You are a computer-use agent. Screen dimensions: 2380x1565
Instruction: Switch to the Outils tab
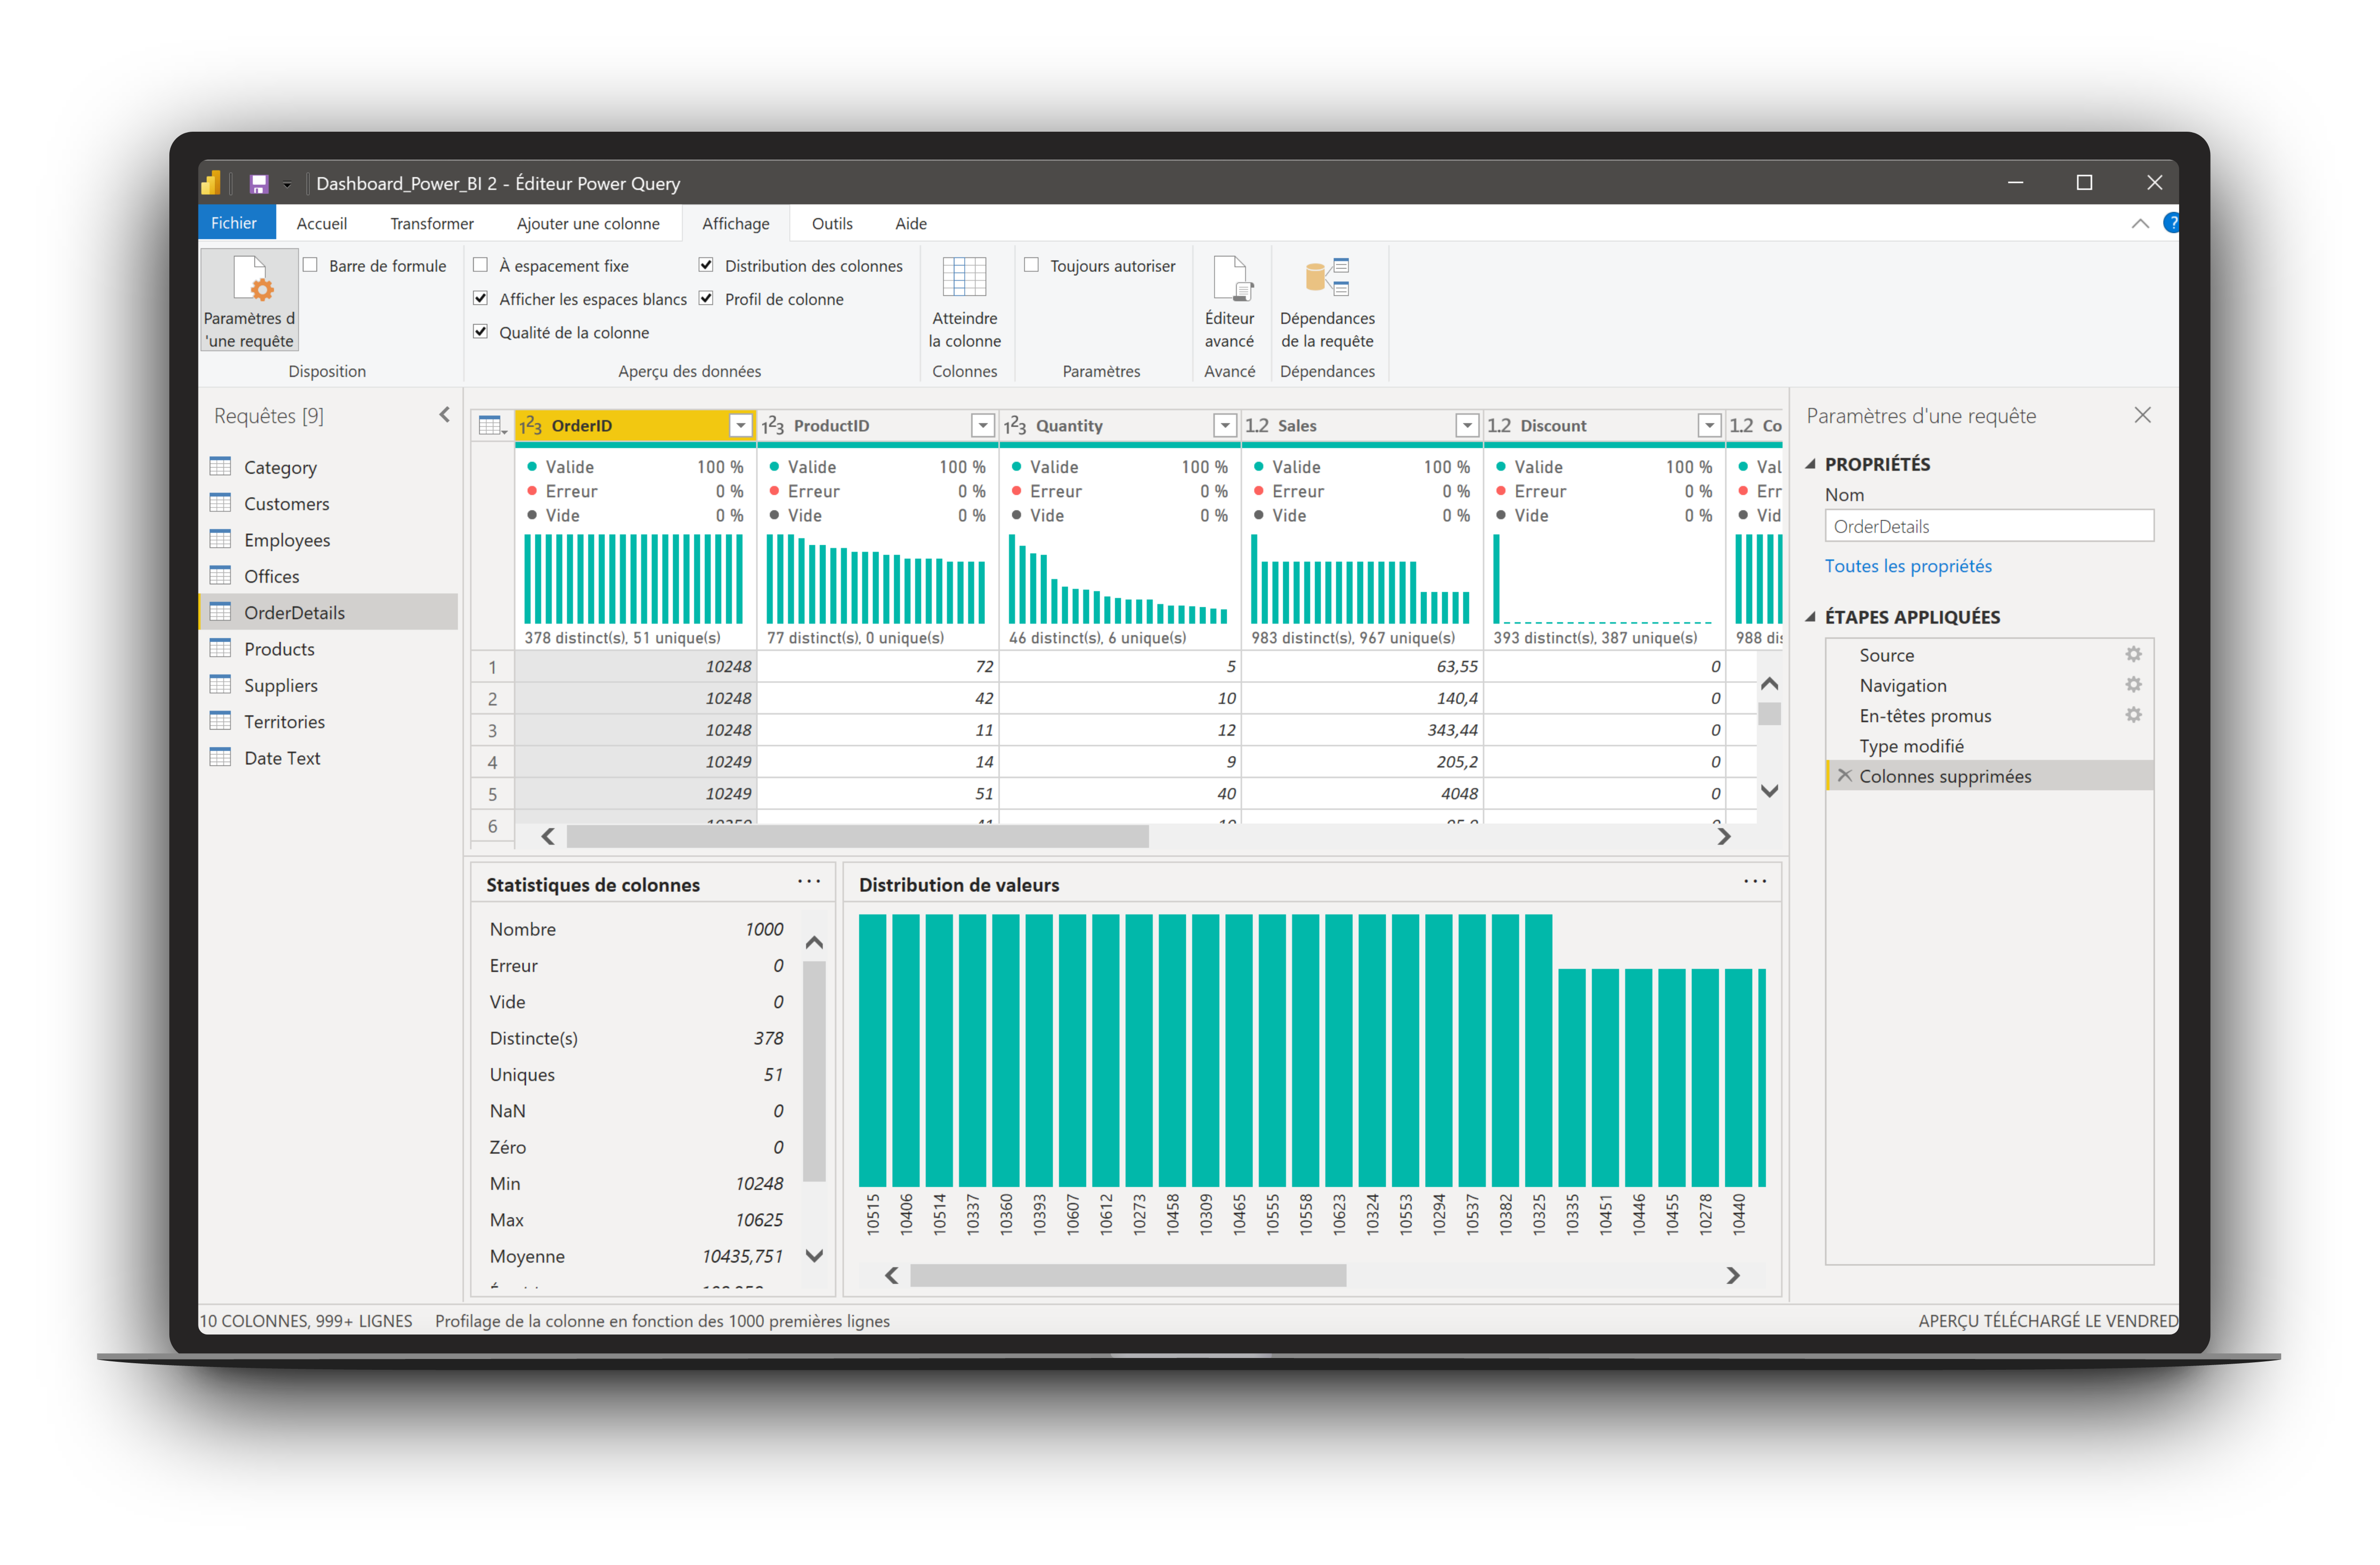click(x=832, y=223)
